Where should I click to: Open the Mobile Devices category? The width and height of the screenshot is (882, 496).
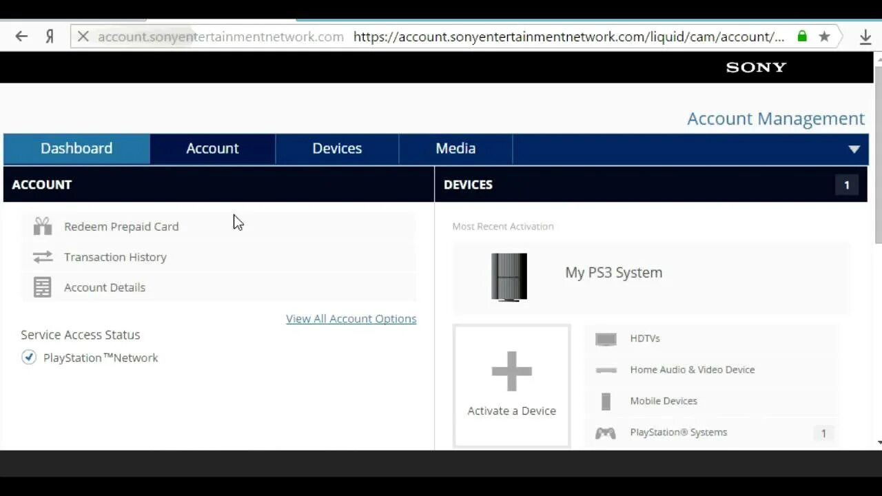(x=712, y=401)
